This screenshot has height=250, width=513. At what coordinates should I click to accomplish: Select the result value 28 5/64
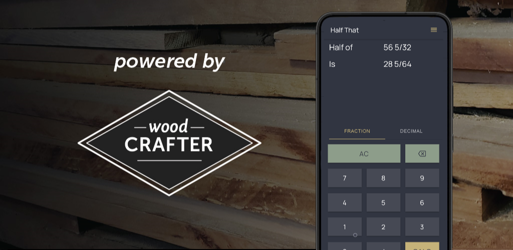click(x=397, y=64)
